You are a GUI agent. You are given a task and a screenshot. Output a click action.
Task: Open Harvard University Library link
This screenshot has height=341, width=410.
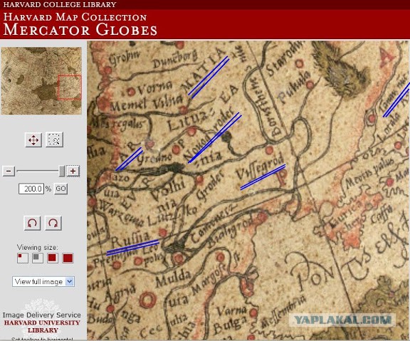43,326
